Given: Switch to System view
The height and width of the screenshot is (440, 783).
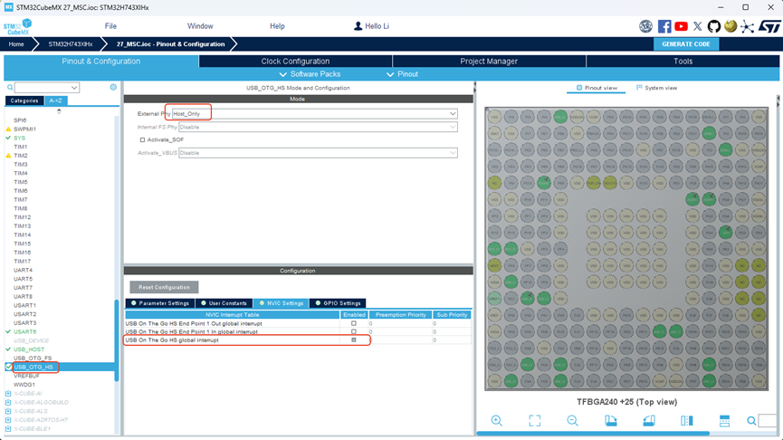Looking at the screenshot, I should (656, 88).
